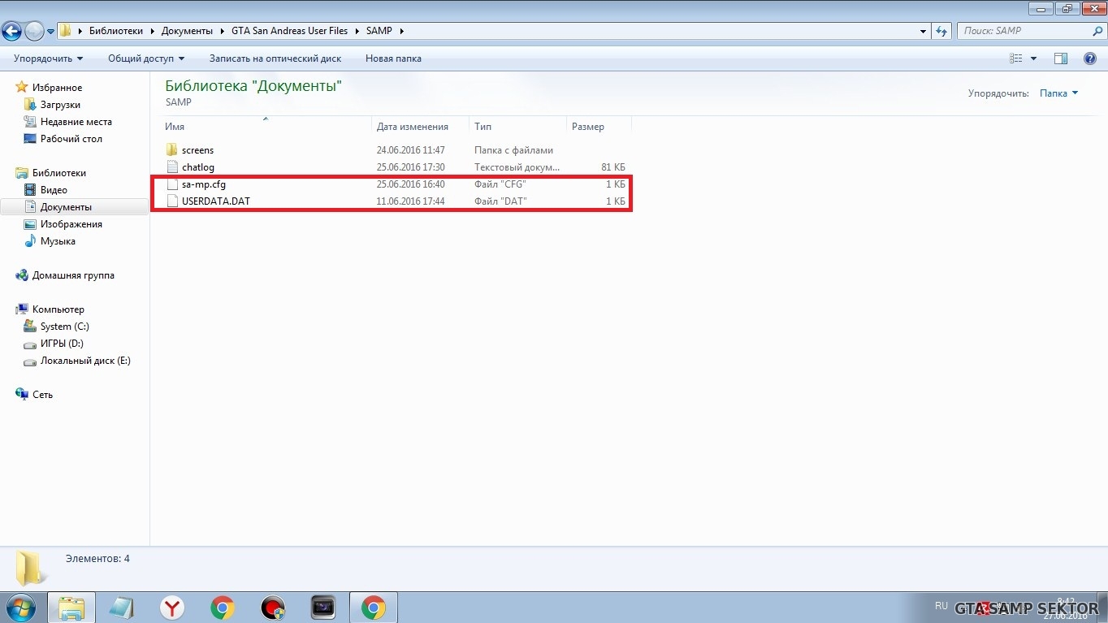Select the USERDATA.DAT file
Viewport: 1108px width, 623px height.
(x=216, y=201)
